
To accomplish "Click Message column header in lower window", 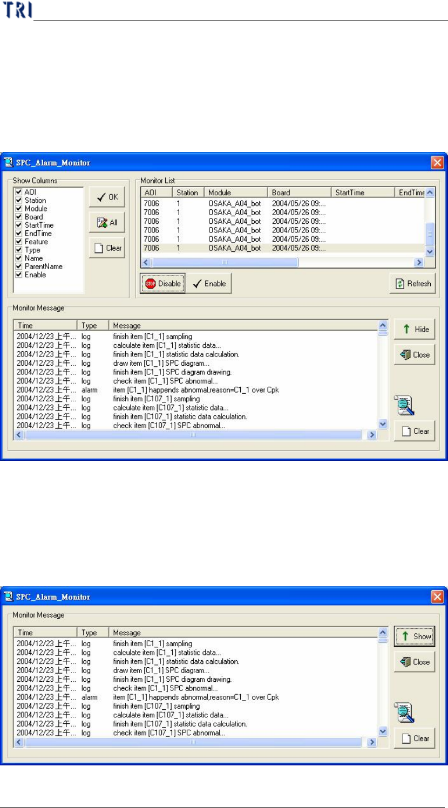I will click(x=243, y=633).
